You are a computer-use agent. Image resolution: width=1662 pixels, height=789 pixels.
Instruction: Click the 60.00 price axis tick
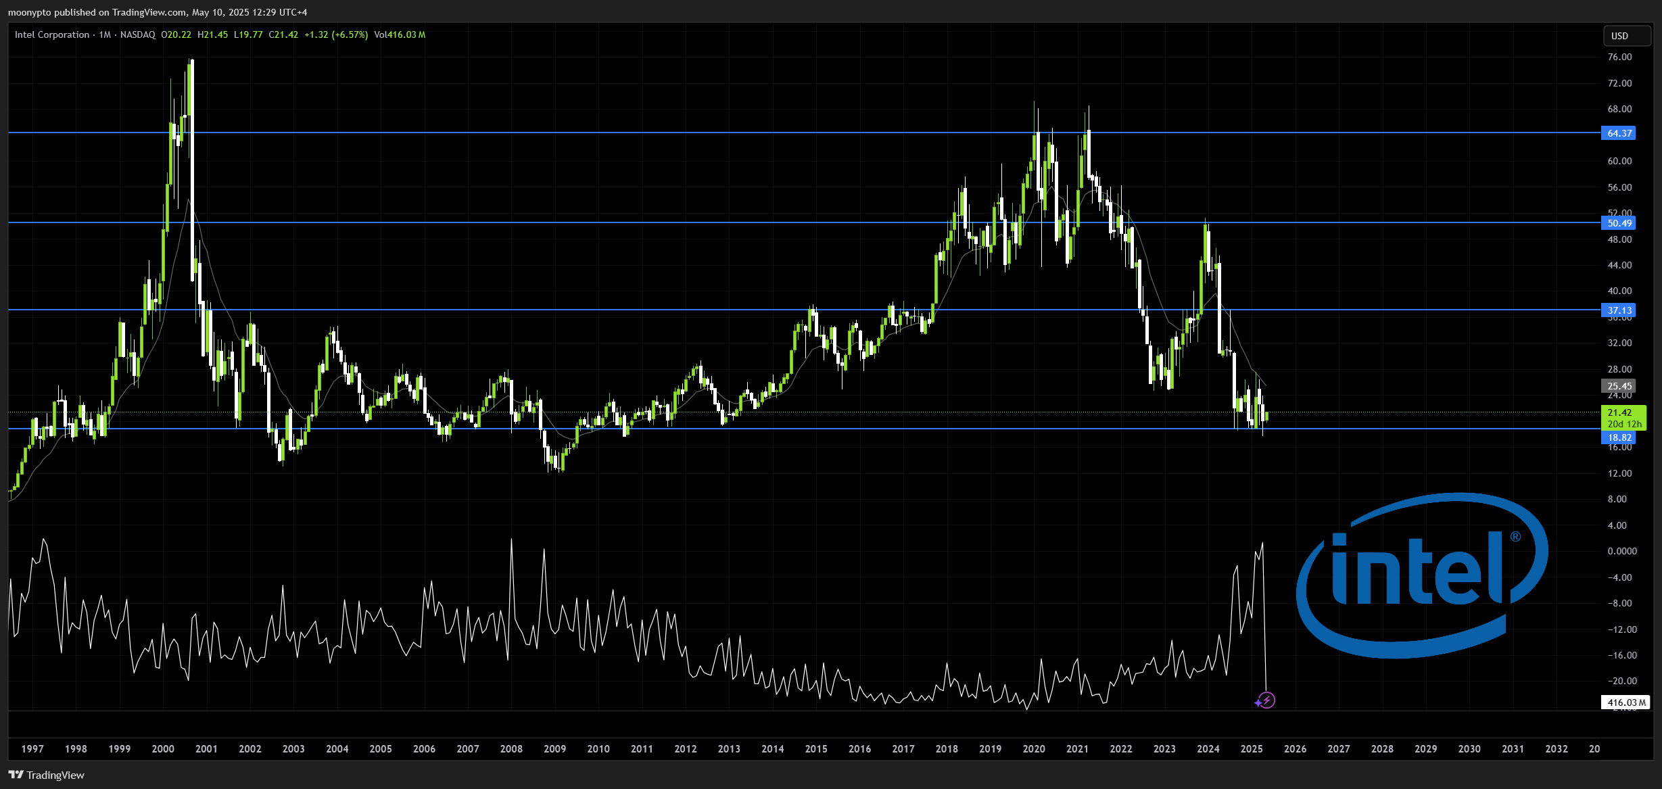(1619, 161)
